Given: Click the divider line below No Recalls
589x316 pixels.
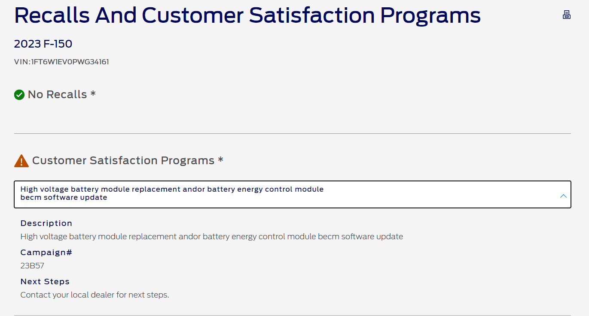Looking at the screenshot, I should (292, 134).
